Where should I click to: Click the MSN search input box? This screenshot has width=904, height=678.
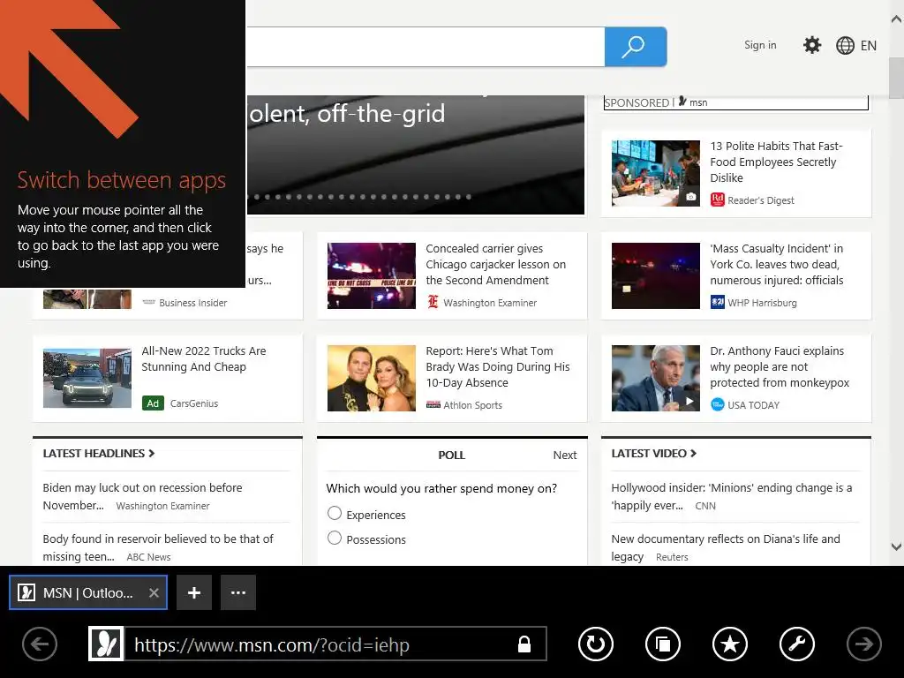pyautogui.click(x=426, y=47)
